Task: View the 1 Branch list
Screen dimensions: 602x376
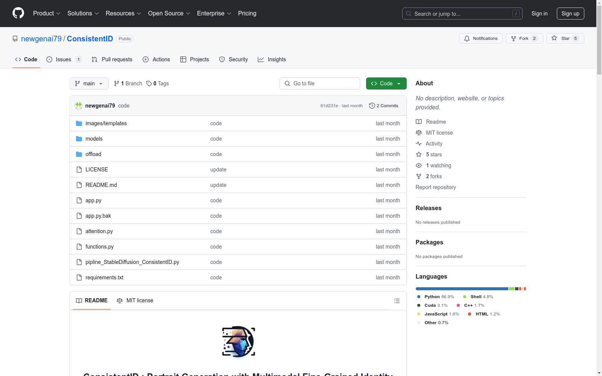Action: (x=128, y=83)
